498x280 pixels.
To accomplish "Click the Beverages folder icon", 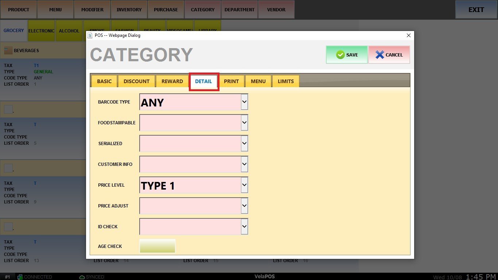I will point(8,50).
